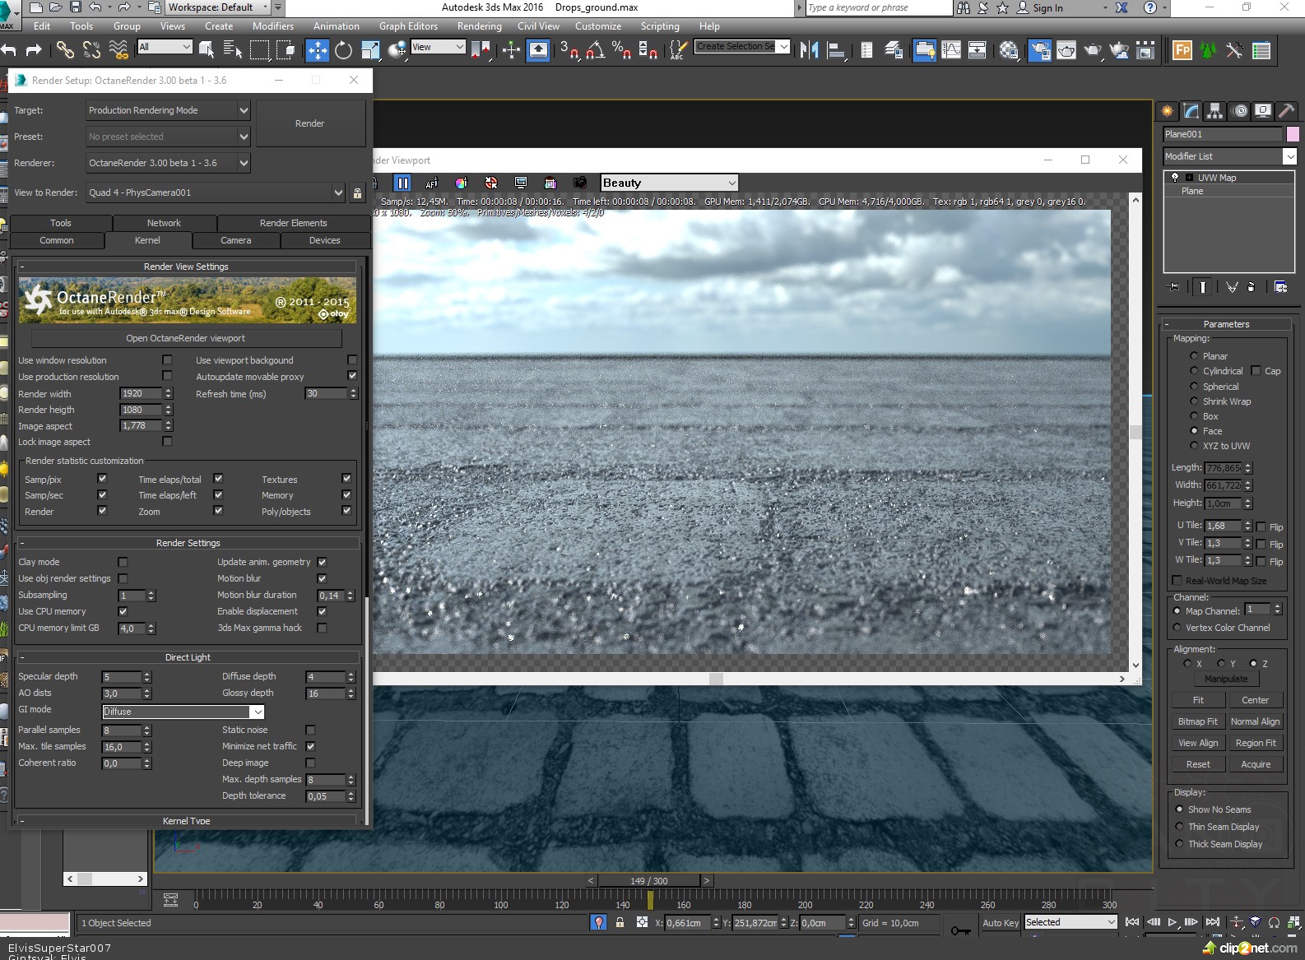Select the Rotate tool in main toolbar
Viewport: 1305px width, 960px height.
pyautogui.click(x=343, y=50)
